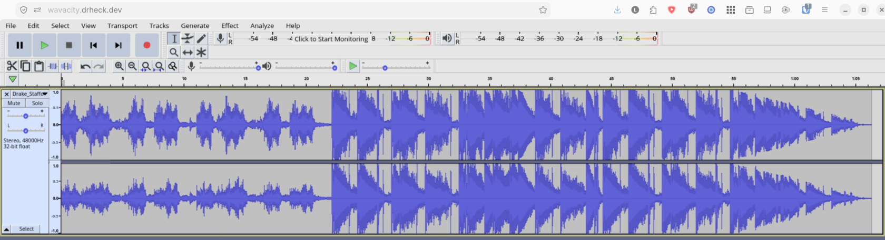Image resolution: width=885 pixels, height=240 pixels.
Task: Choose the Multi-Tool asterisk icon
Action: [201, 52]
